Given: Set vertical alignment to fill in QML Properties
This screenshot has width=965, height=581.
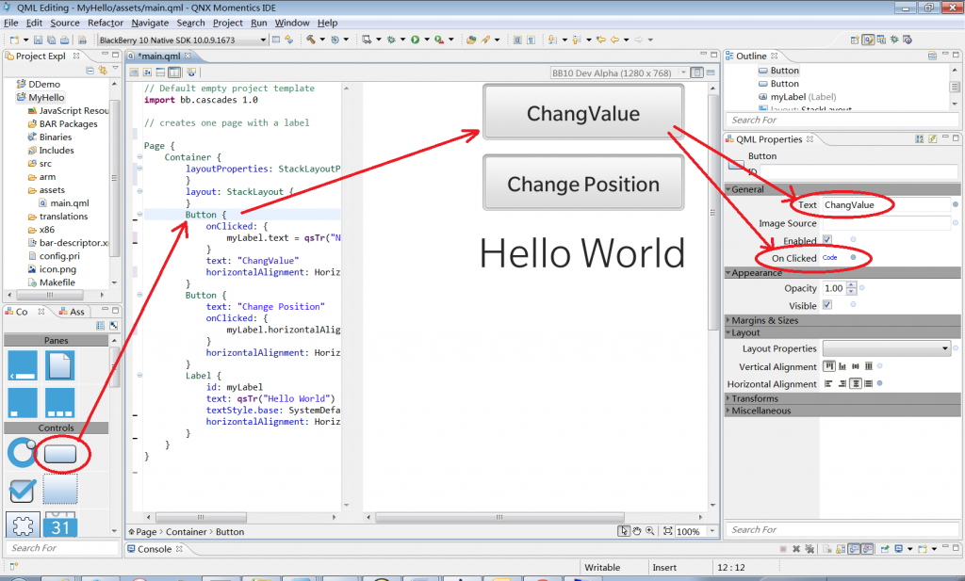Looking at the screenshot, I should pos(868,366).
